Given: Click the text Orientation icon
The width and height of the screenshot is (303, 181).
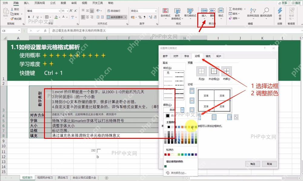Looking at the screenshot, I should (x=98, y=11).
